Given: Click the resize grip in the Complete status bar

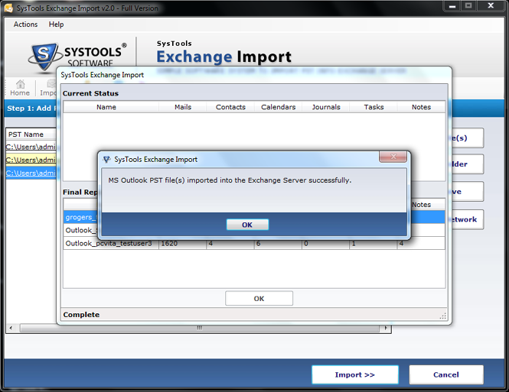Looking at the screenshot, I should click(x=442, y=316).
